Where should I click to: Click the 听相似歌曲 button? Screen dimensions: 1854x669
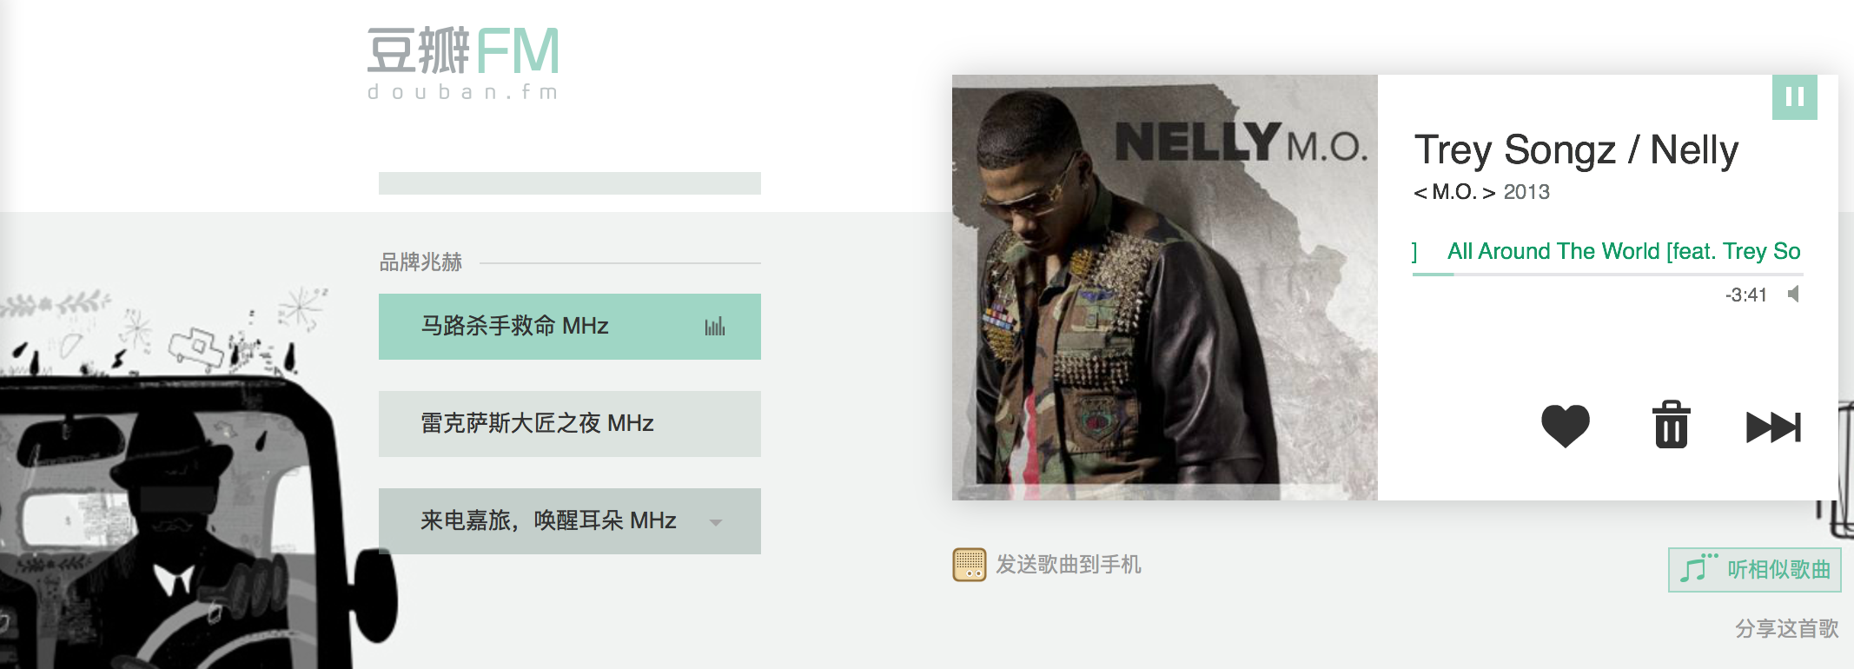pyautogui.click(x=1754, y=570)
